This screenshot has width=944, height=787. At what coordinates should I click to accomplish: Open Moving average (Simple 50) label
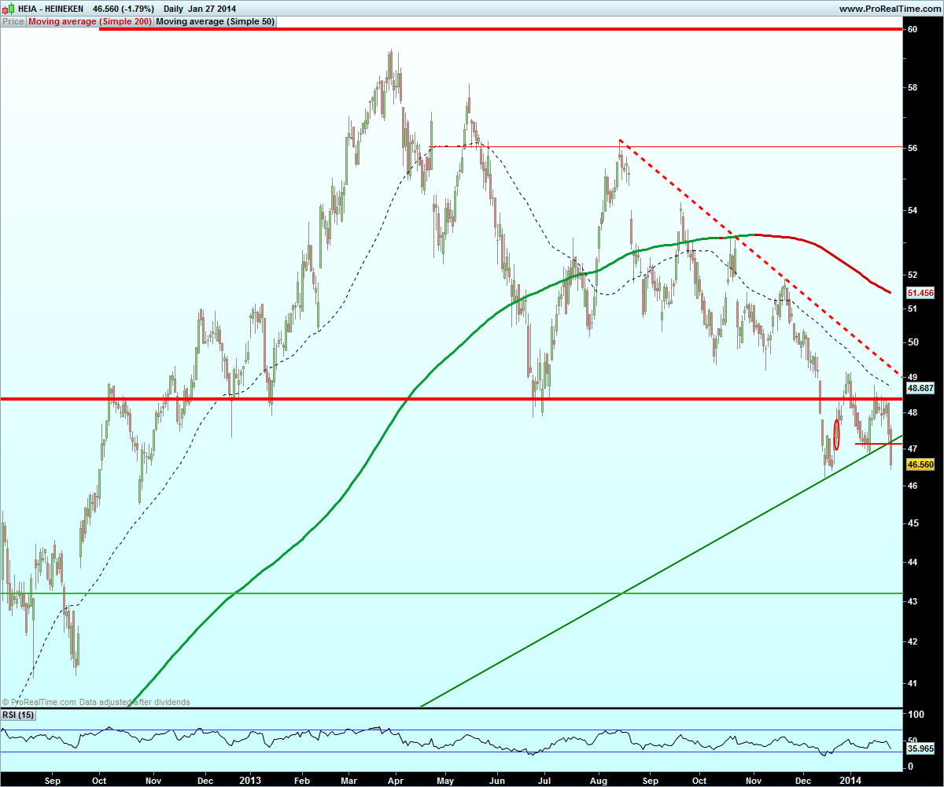pyautogui.click(x=216, y=22)
